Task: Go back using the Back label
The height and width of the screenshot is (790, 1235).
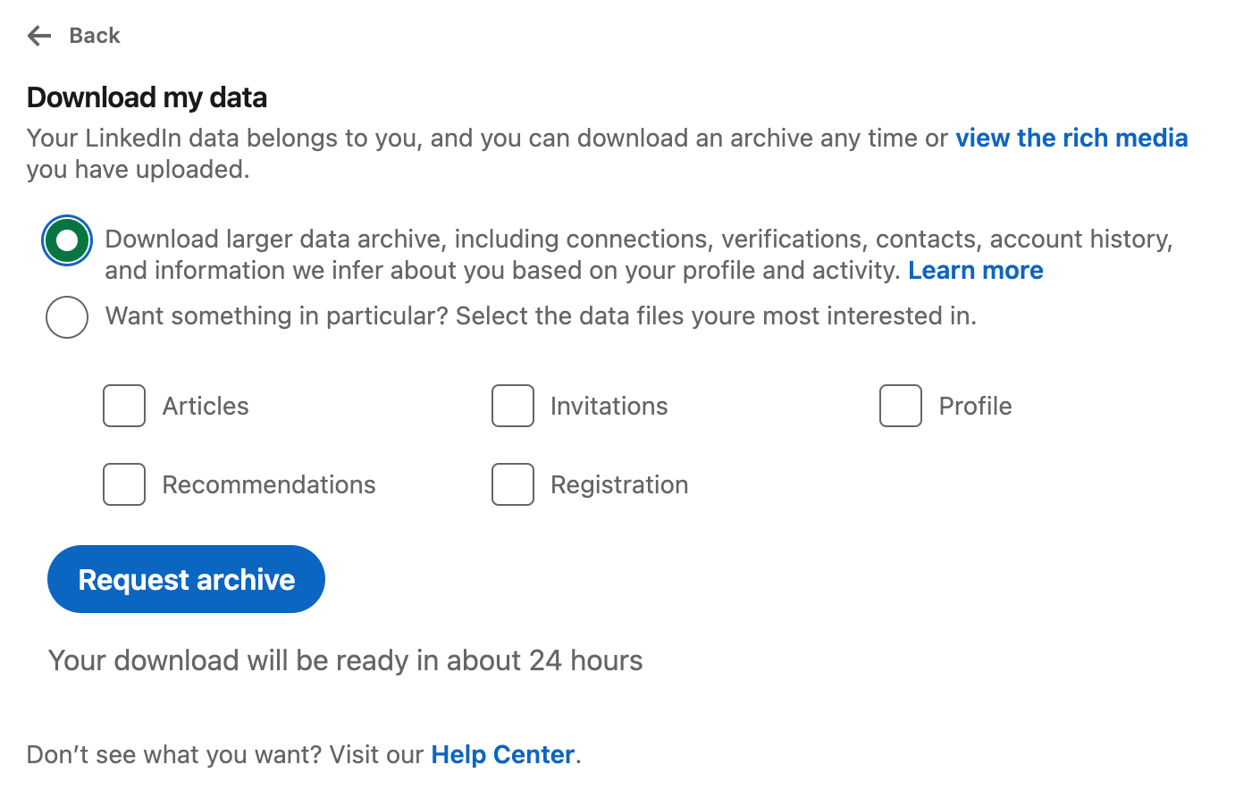Action: coord(95,36)
